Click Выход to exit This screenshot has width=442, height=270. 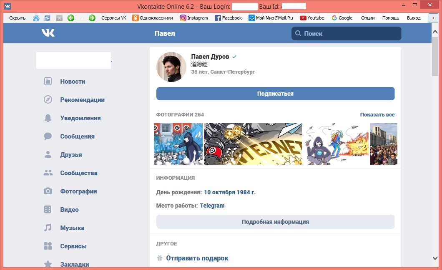coord(414,18)
